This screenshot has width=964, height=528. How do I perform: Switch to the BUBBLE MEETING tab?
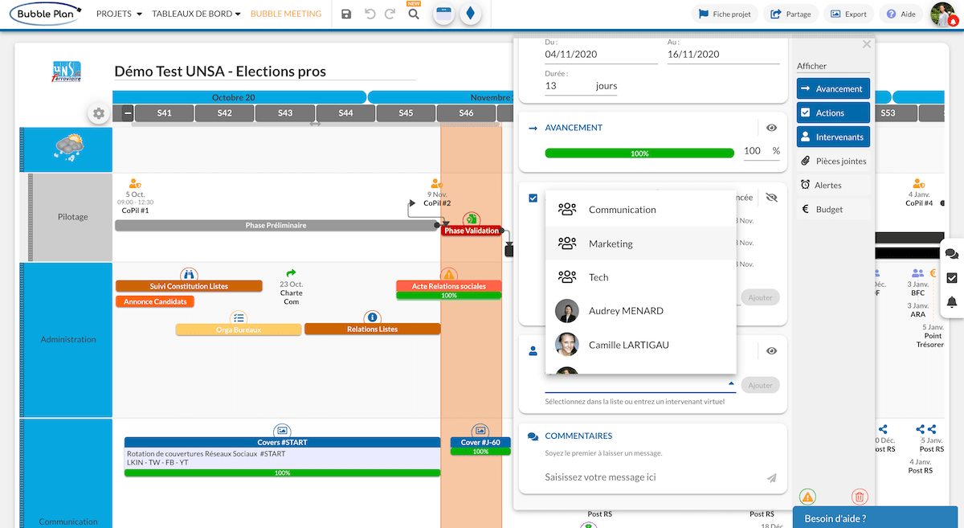[x=286, y=14]
